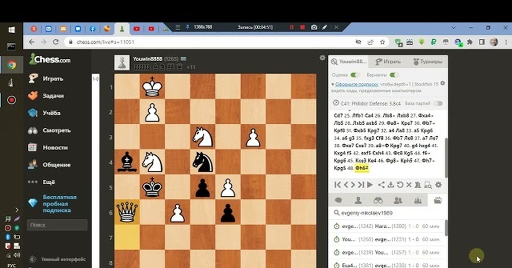The width and height of the screenshot is (512, 268).
Task: Open Windows Start menu
Action: [12, 29]
